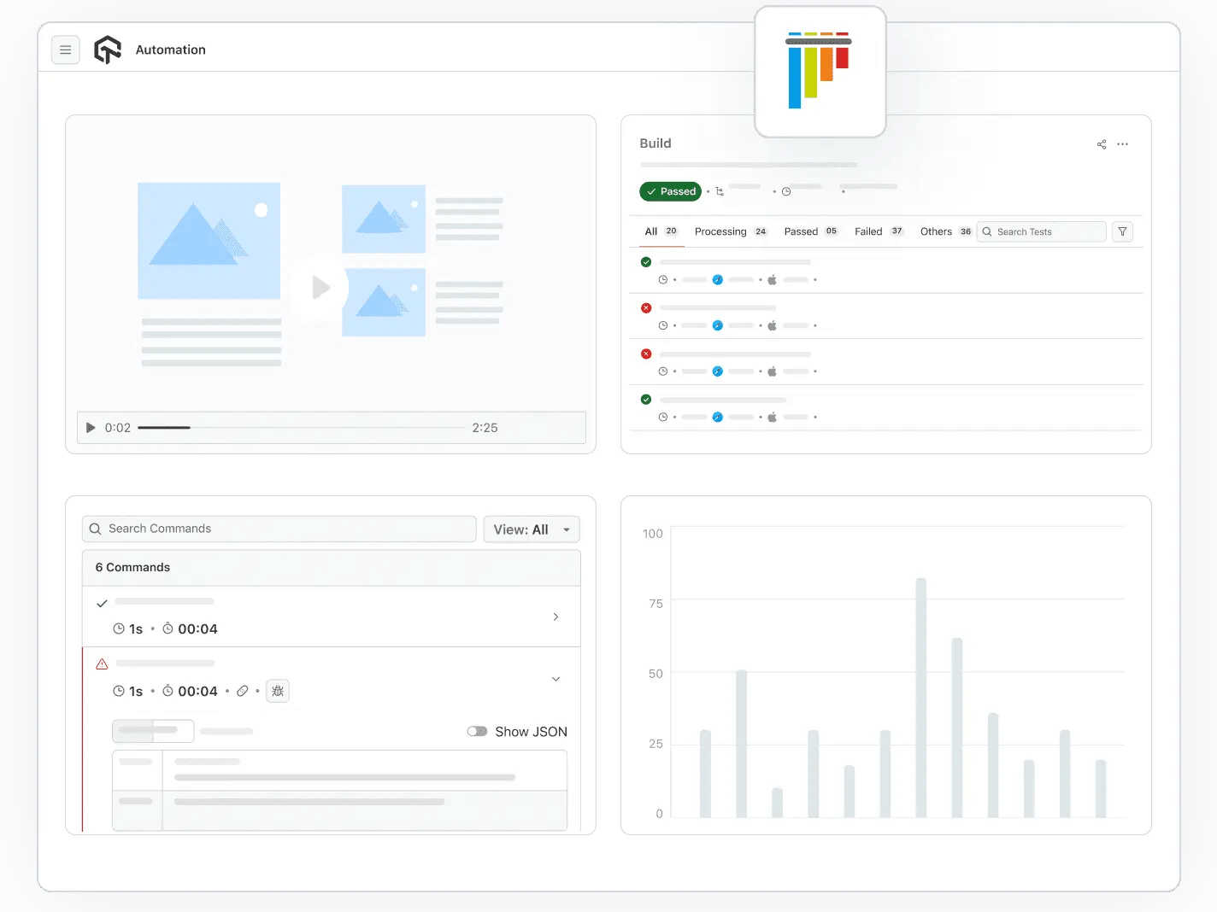Open the Others tests tab
The width and height of the screenshot is (1217, 912).
(945, 231)
